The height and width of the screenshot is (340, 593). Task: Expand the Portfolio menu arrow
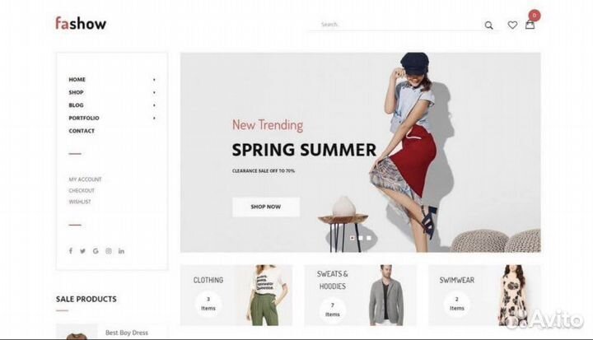(x=154, y=119)
